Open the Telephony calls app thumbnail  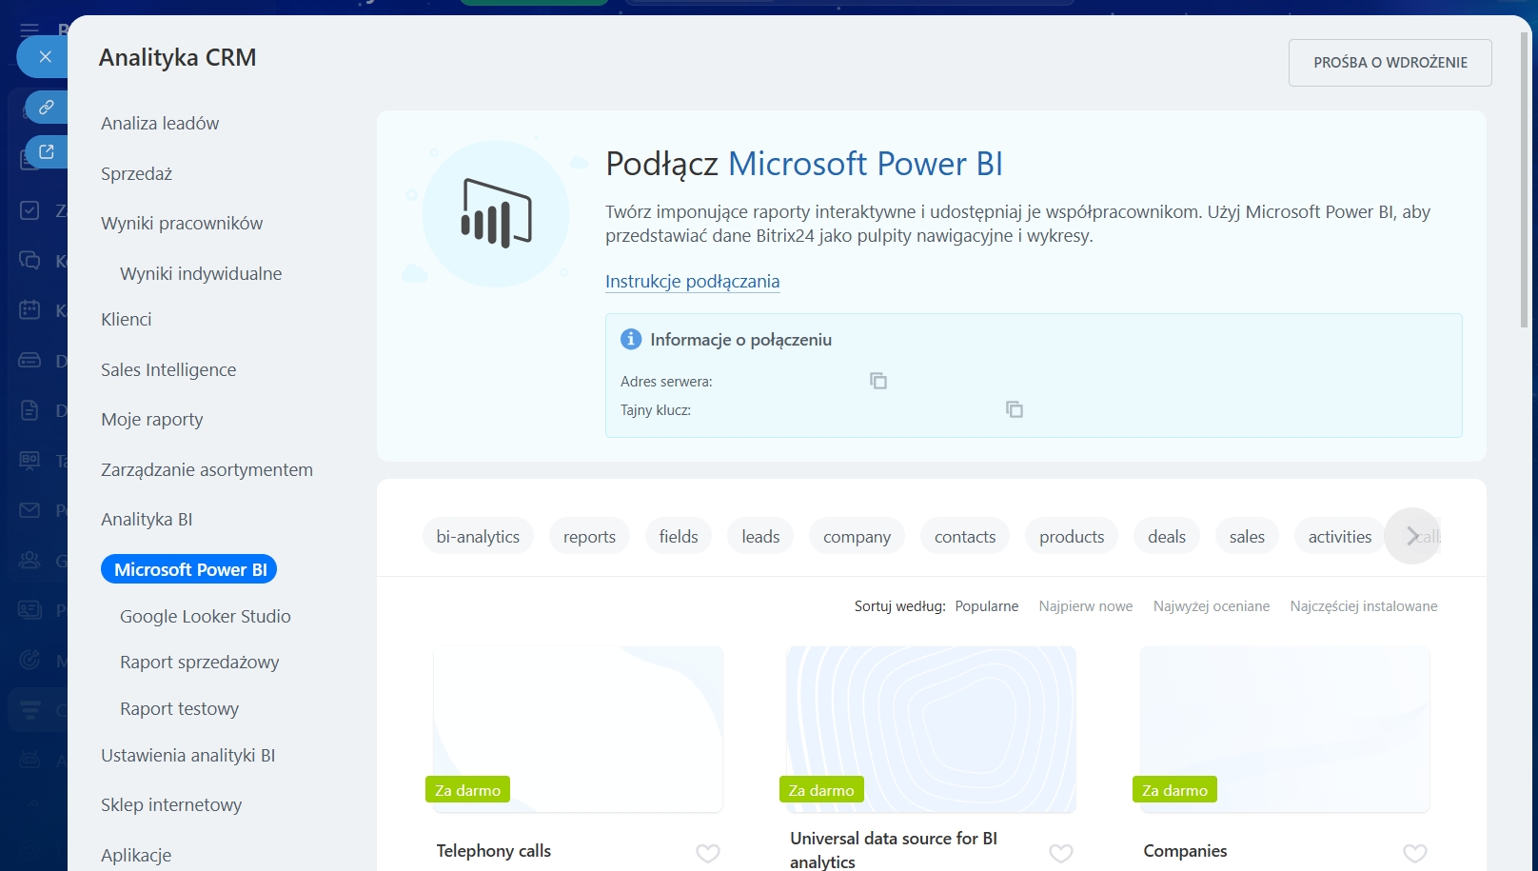tap(578, 728)
